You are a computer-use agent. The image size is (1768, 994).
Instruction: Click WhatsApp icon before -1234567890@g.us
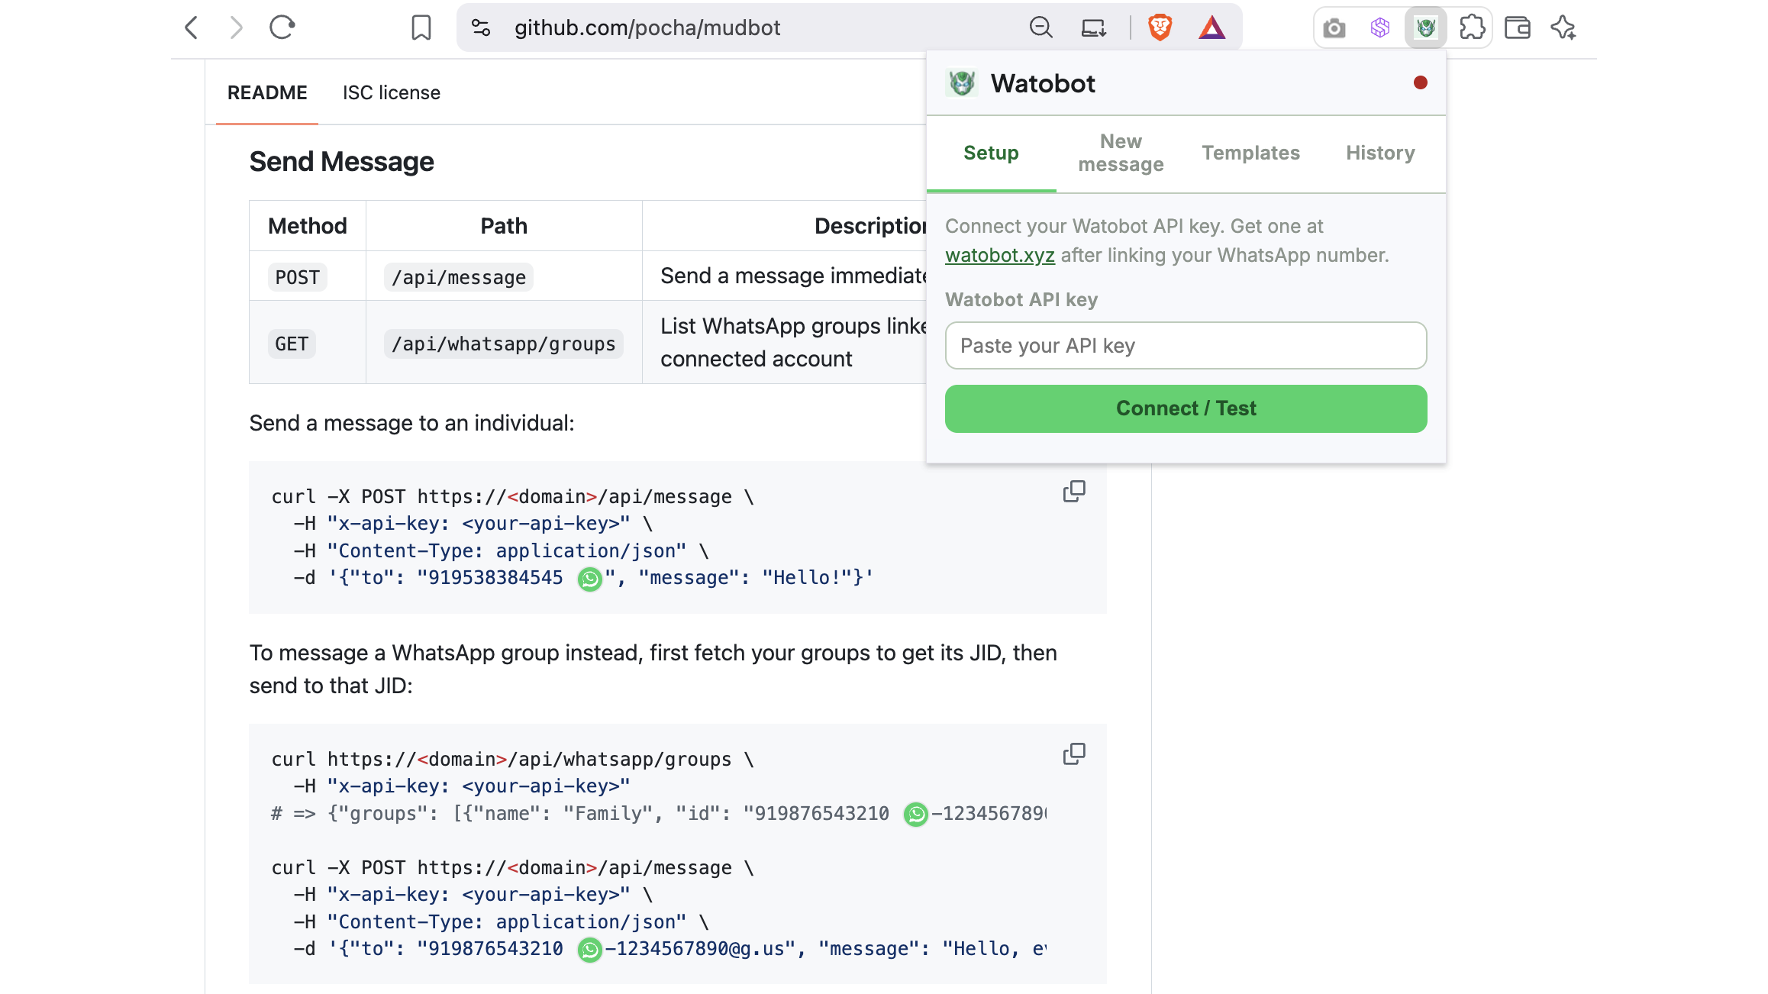click(x=590, y=950)
